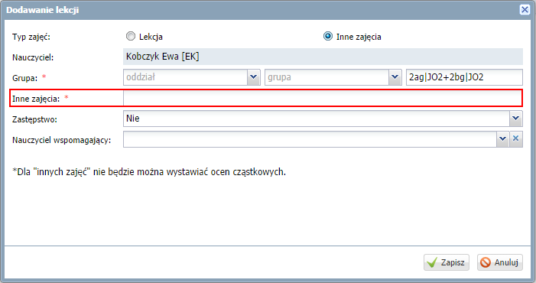Click the Zastępstwo label
This screenshot has width=536, height=283.
click(34, 119)
